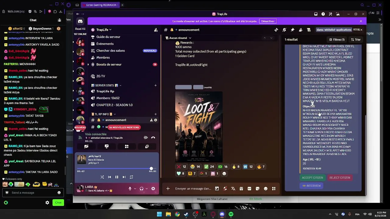This screenshot has width=390, height=219.
Task: Show the member list
Action: click(301, 30)
